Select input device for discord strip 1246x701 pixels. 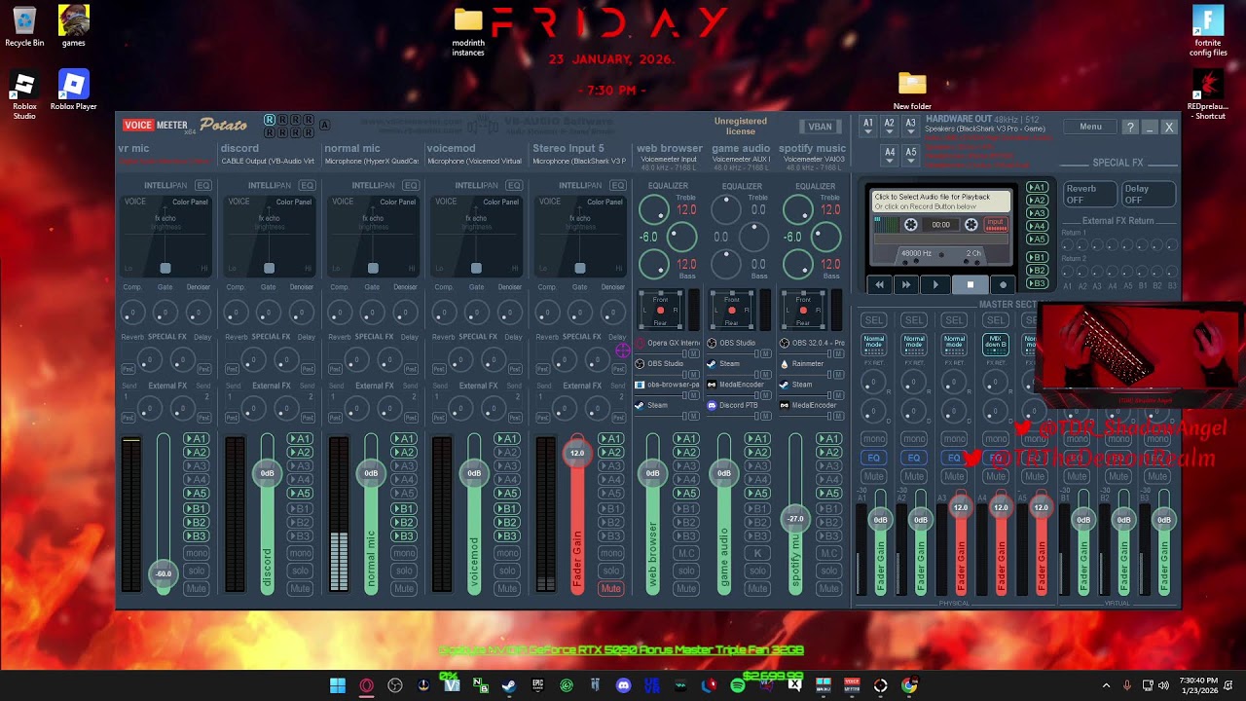[268, 161]
